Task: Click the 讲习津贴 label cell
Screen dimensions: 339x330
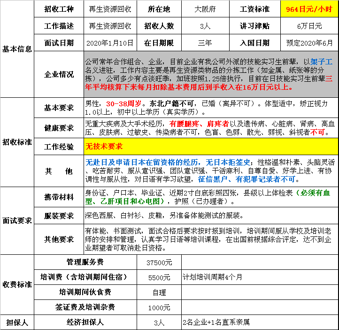Action: (255, 26)
